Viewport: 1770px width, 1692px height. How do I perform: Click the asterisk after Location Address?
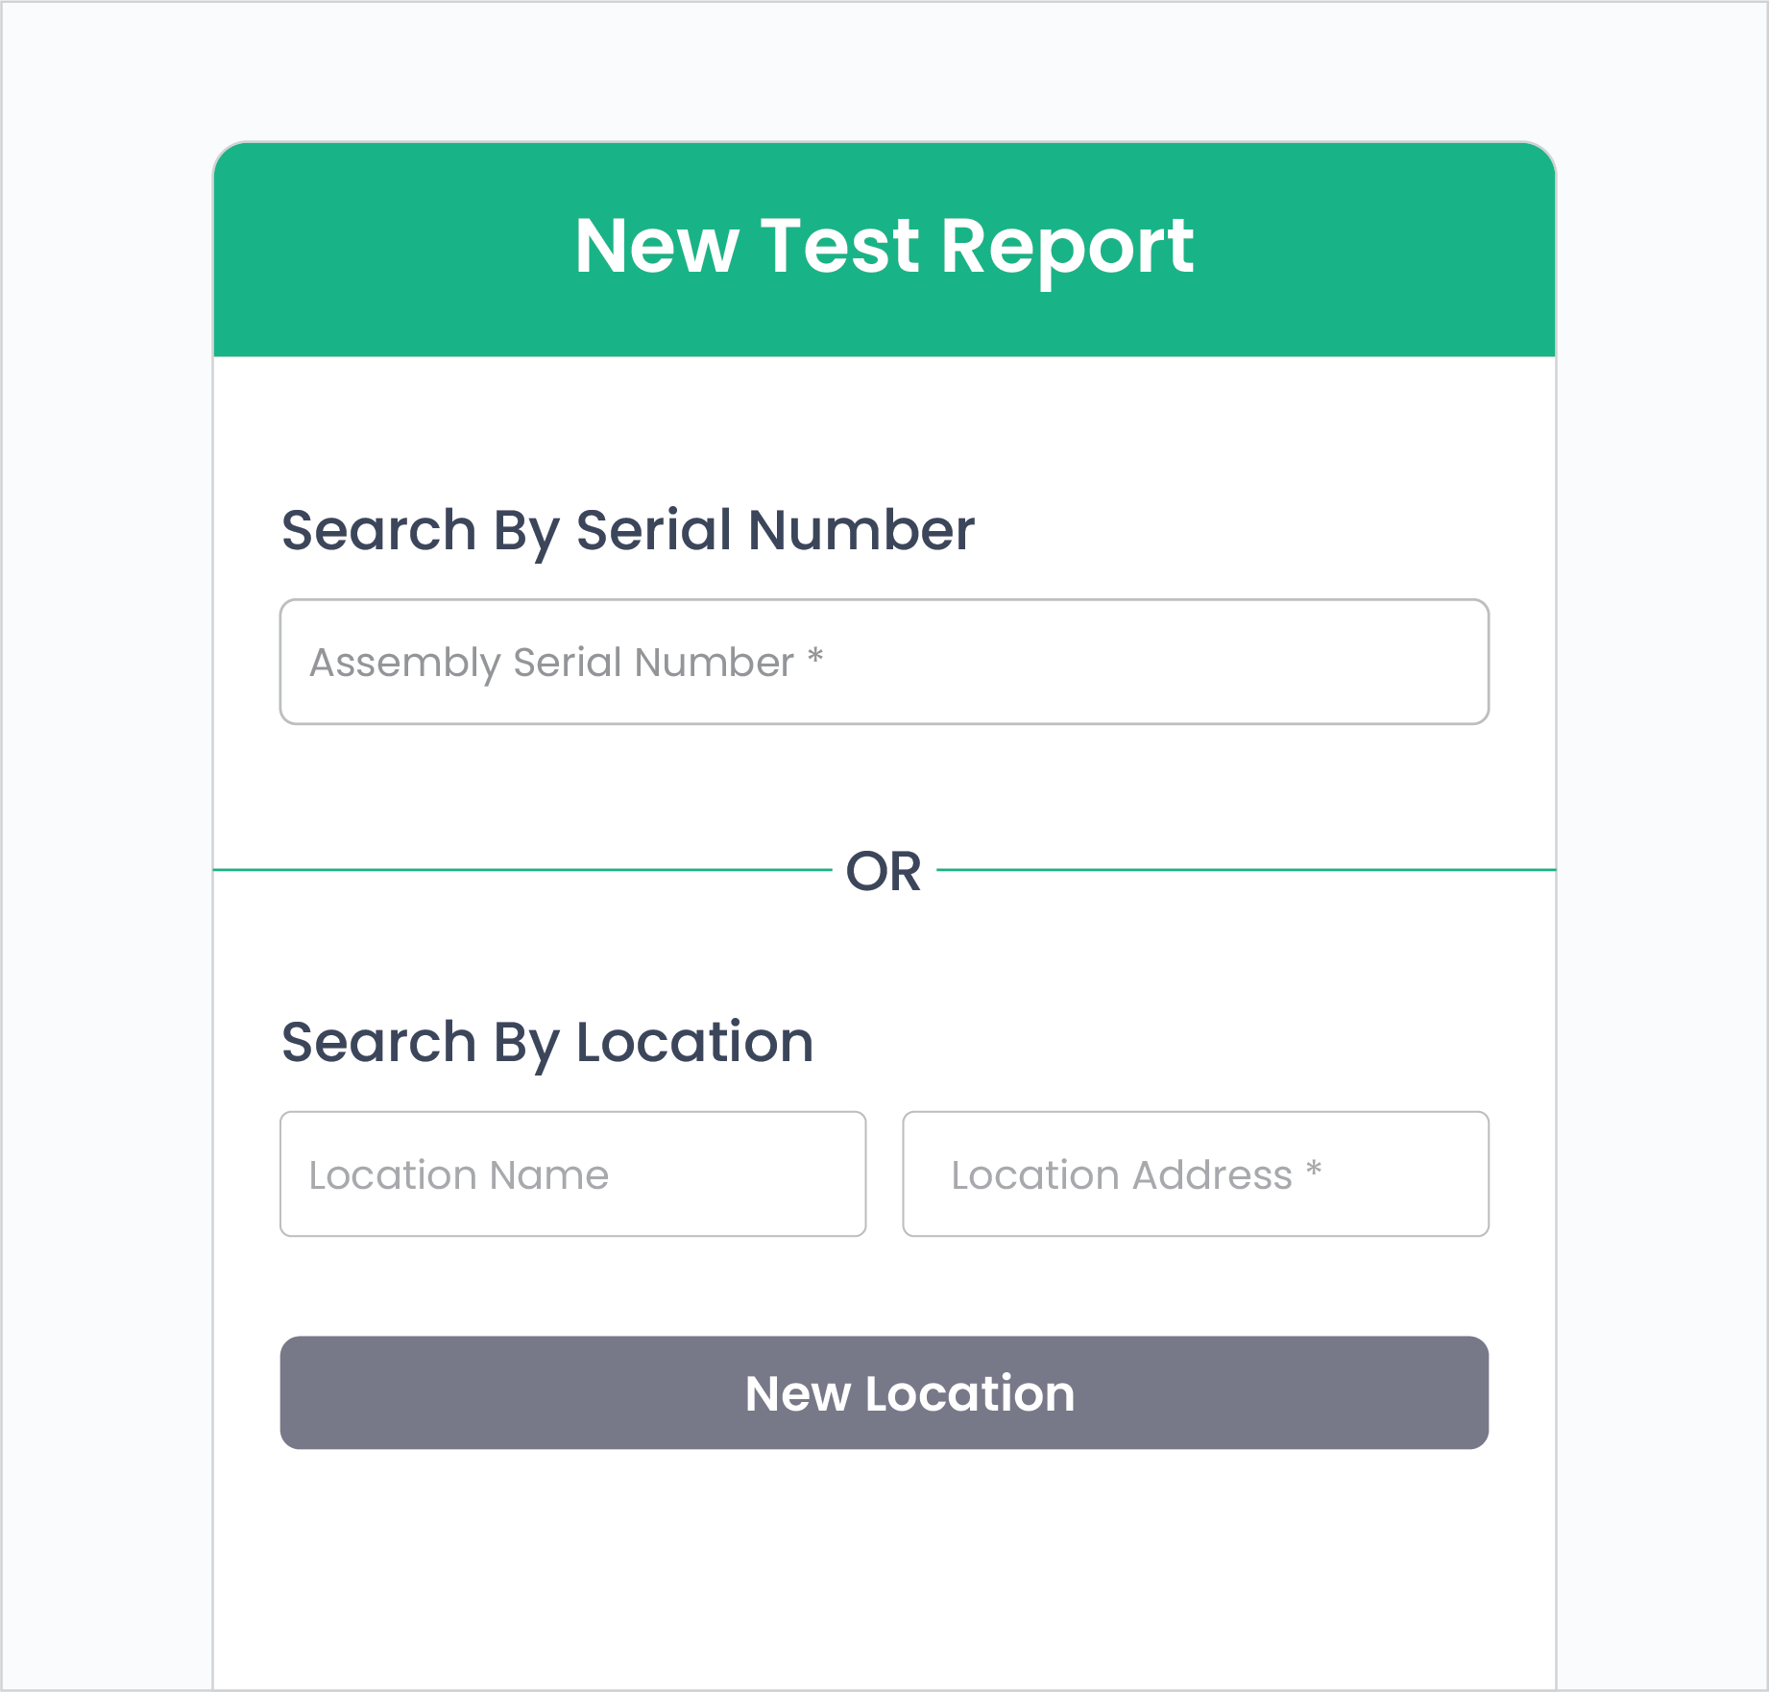tap(1314, 1170)
